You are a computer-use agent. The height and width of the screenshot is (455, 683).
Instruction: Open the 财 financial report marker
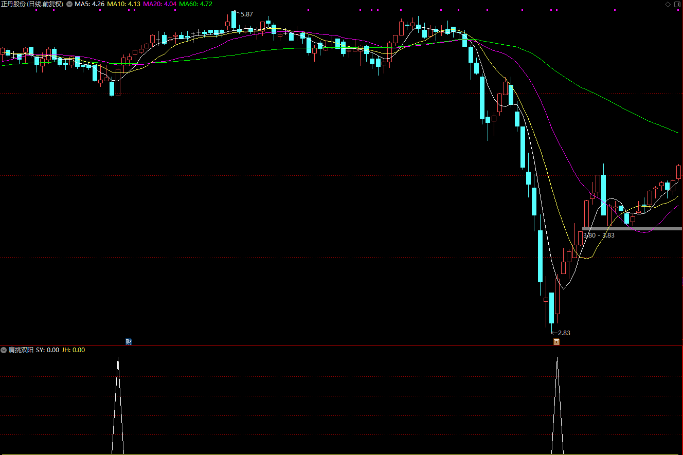129,342
